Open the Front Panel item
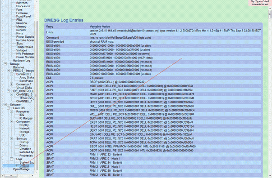272x178 pixels. (x=23, y=17)
